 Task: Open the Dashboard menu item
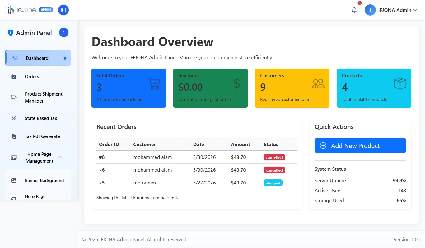[x=38, y=58]
